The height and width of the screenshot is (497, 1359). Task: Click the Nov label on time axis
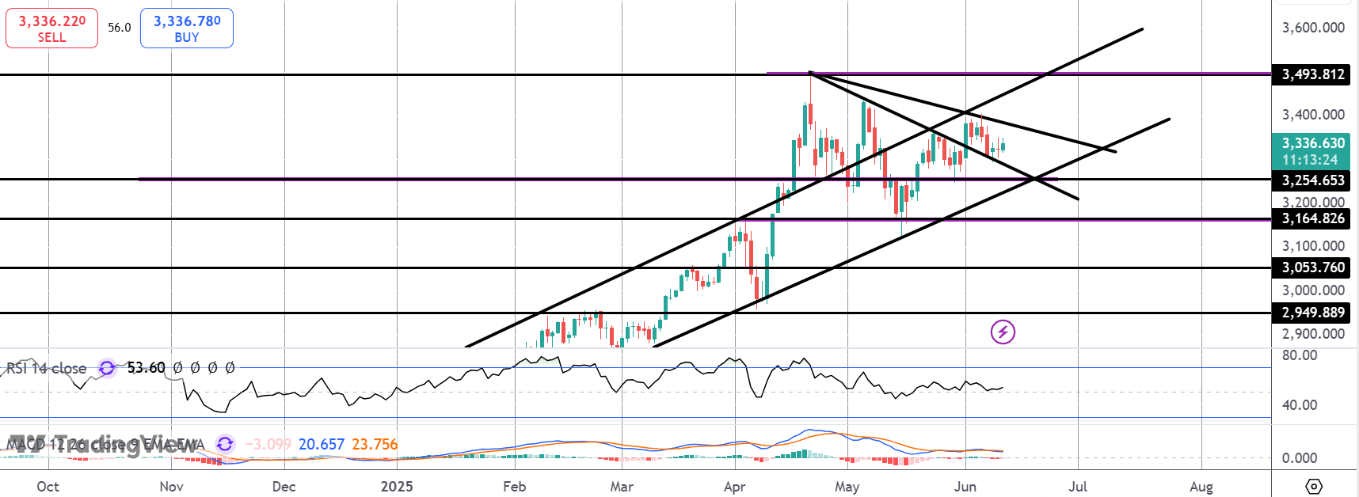click(x=171, y=487)
